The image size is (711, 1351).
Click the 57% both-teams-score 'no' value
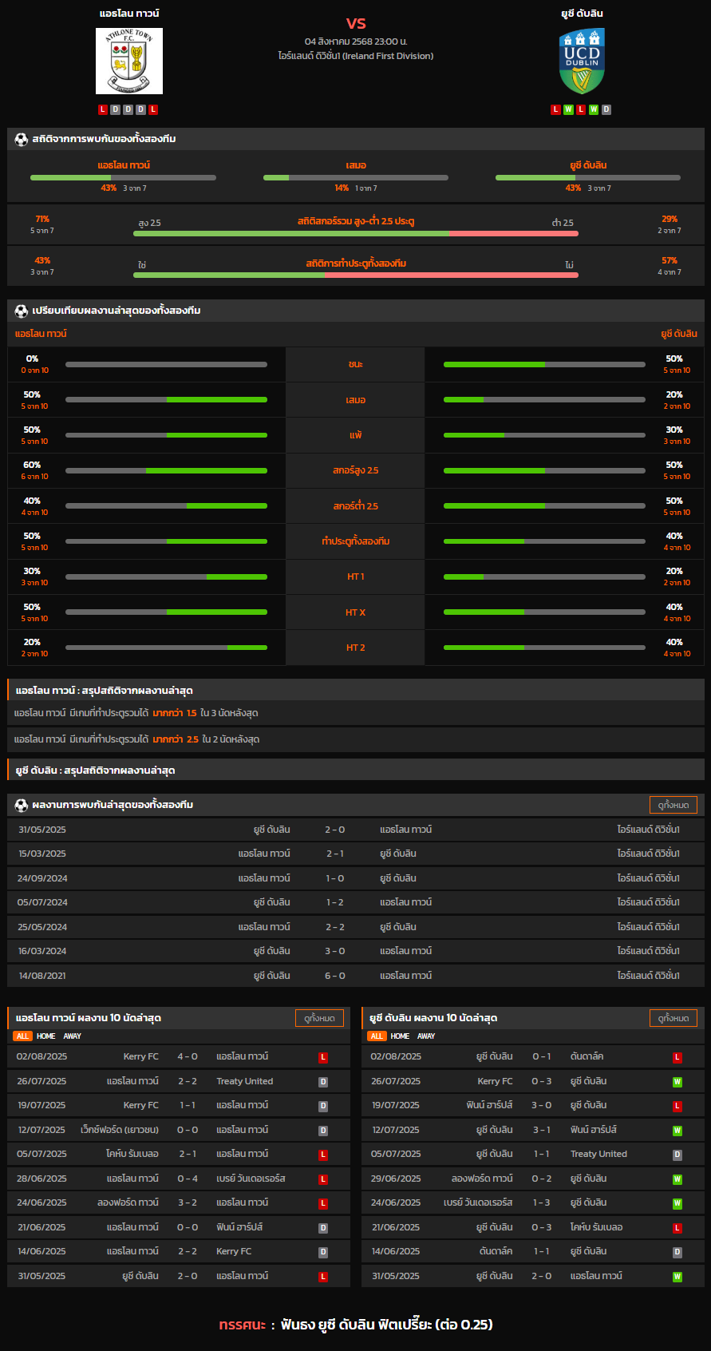click(x=670, y=260)
